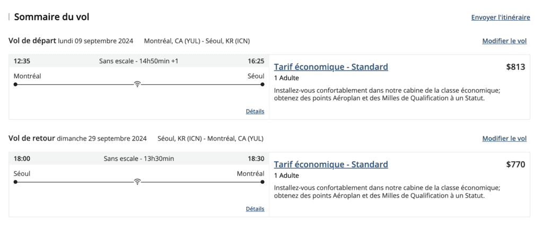Expand Détails for the Montréal–Séoul flight
This screenshot has height=227, width=543.
click(255, 111)
